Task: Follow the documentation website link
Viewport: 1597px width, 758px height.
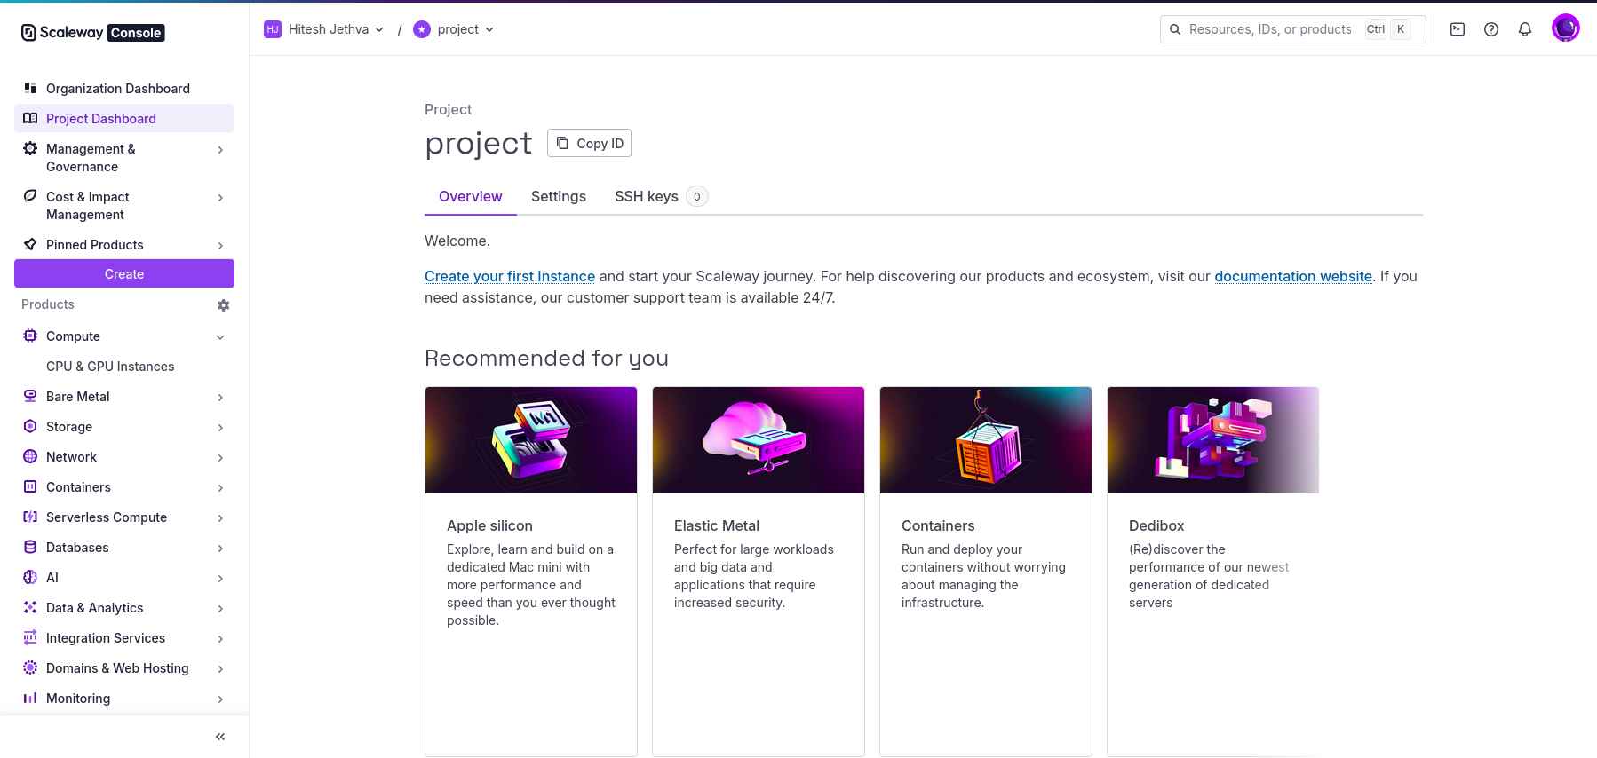Action: pyautogui.click(x=1293, y=276)
